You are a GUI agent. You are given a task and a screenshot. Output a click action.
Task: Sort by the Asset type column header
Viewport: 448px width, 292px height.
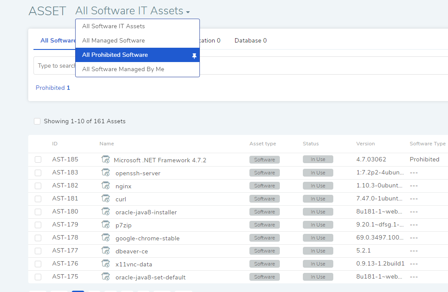262,144
